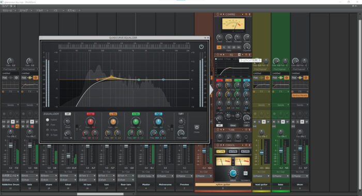Click the LP filter Freq knob in QuadCurve window
This screenshot has height=196, width=362.
(x=181, y=133)
